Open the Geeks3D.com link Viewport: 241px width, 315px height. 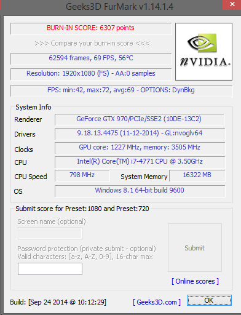157,302
